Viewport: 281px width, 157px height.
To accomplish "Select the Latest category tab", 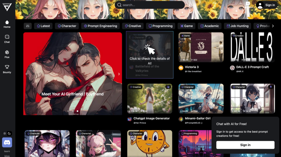I will click(43, 26).
